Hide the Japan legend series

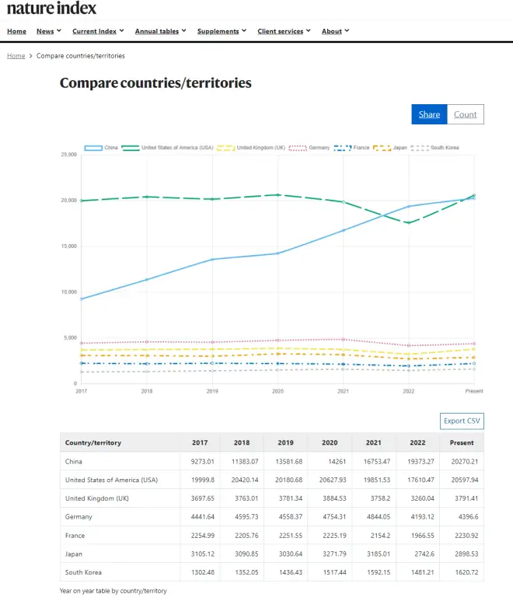coord(382,148)
